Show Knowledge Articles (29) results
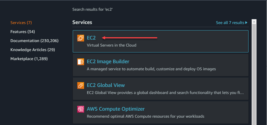 click(x=33, y=50)
